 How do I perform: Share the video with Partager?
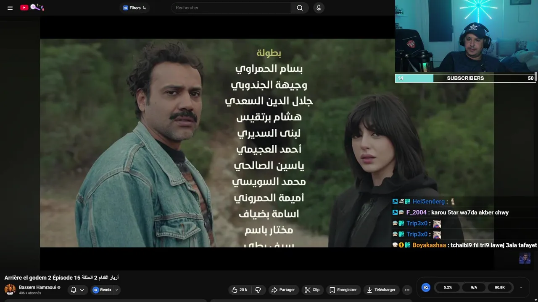[283, 290]
